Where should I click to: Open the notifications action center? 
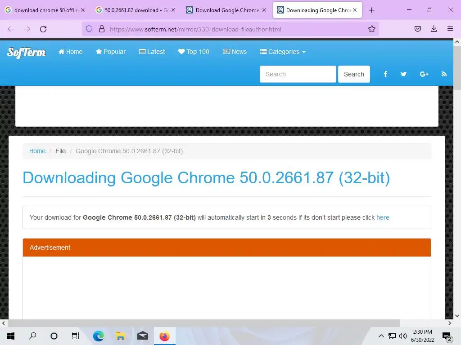[x=447, y=336]
